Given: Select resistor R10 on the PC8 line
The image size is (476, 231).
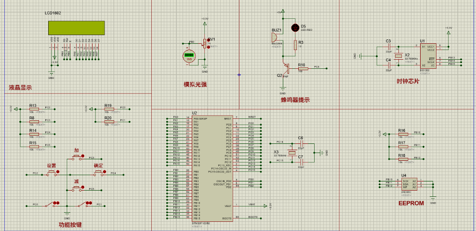Looking at the screenshot, I should click(303, 68).
